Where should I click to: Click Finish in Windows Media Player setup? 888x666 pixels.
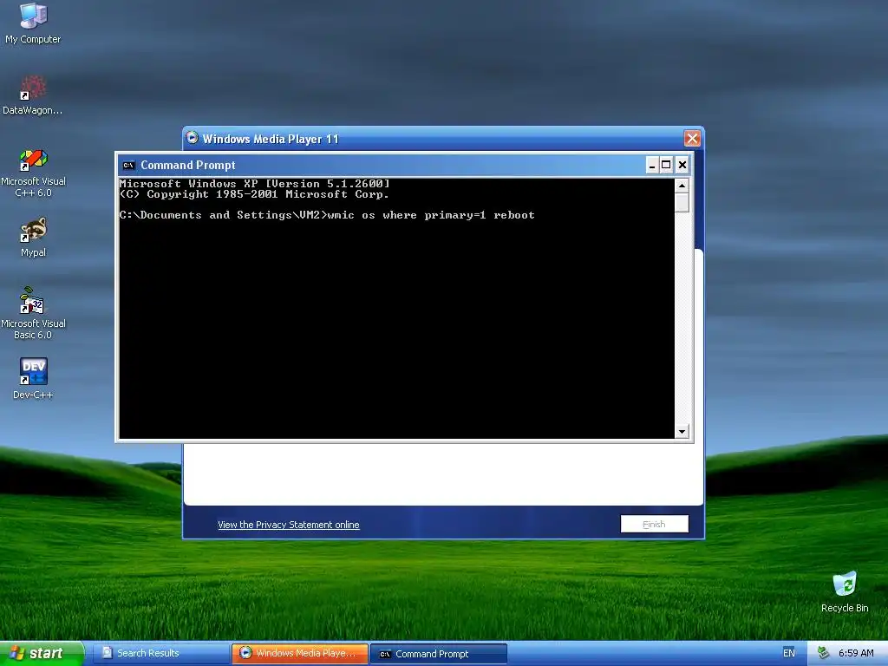654,525
